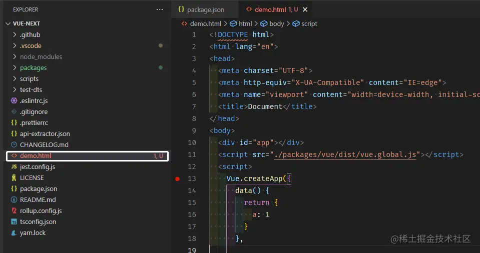Expand the scripts folder
Image resolution: width=480 pixels, height=253 pixels.
click(15, 78)
